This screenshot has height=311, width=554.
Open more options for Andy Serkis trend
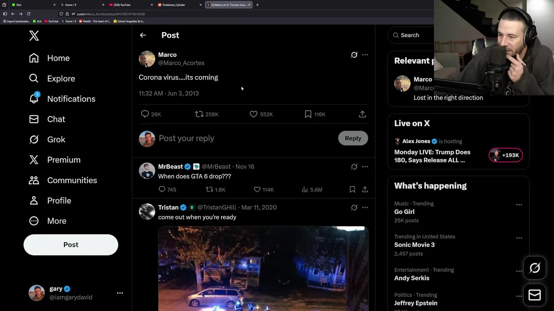click(x=519, y=271)
